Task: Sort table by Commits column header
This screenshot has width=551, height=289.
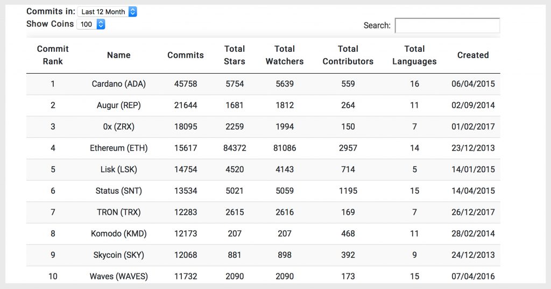Action: coord(186,55)
